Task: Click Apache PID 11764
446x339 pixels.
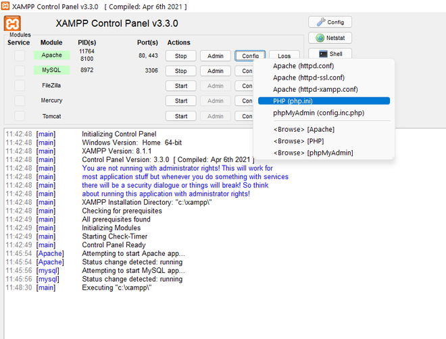Action: (x=86, y=51)
